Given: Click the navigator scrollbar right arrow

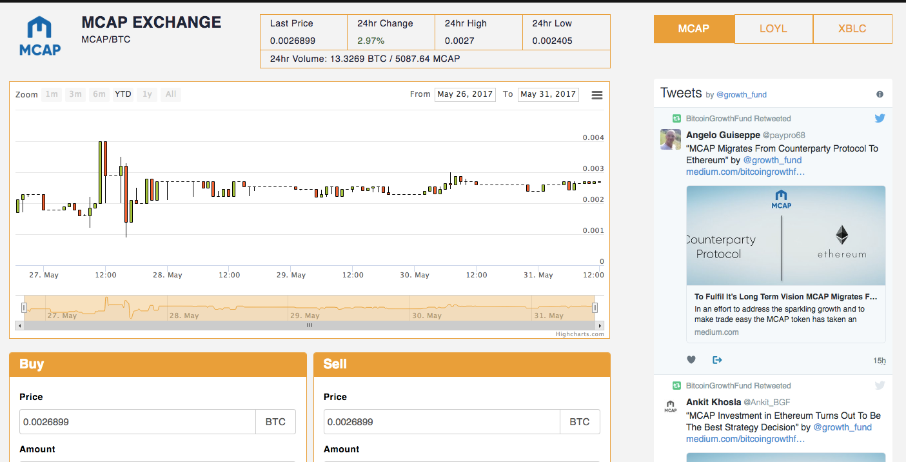Looking at the screenshot, I should [601, 325].
